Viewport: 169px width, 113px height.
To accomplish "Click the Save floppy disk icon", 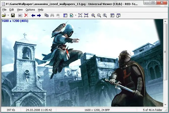I will (x=13, y=15).
